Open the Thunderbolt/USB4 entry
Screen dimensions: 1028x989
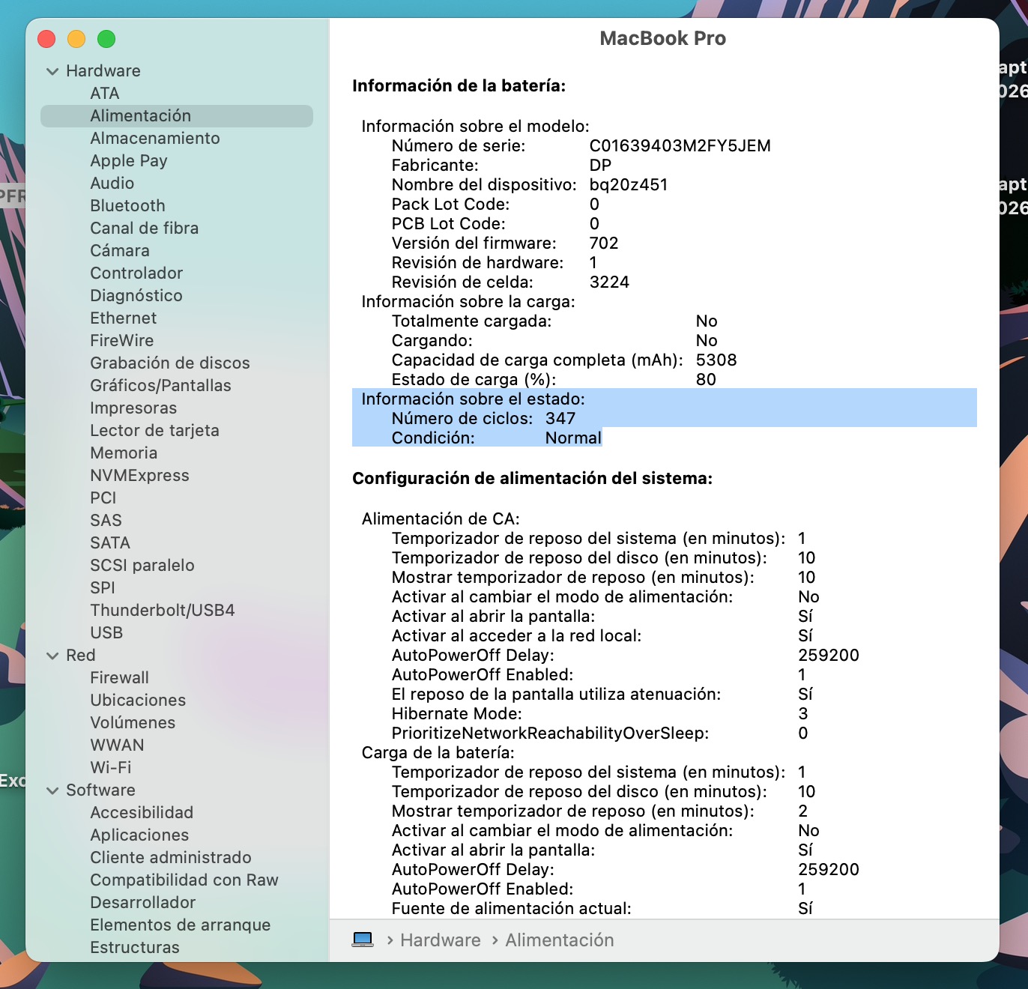click(162, 611)
